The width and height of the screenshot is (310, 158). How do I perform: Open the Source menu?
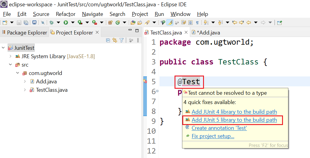tap(41, 14)
